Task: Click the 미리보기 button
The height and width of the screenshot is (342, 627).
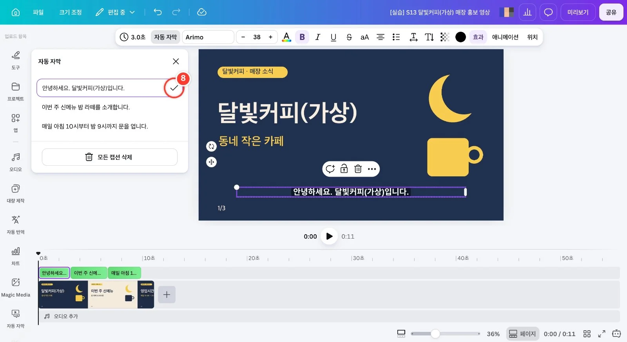Action: [578, 12]
